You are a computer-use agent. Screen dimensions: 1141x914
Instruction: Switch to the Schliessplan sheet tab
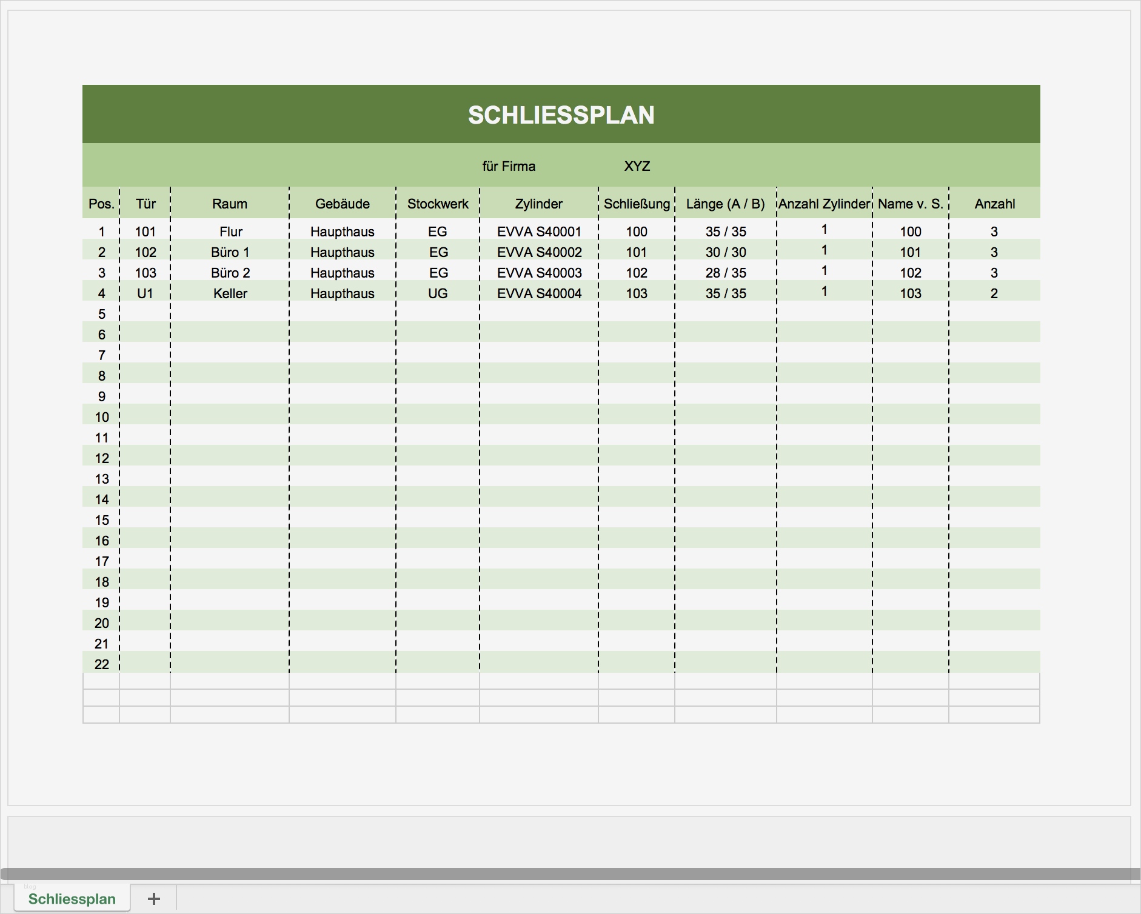coord(72,899)
